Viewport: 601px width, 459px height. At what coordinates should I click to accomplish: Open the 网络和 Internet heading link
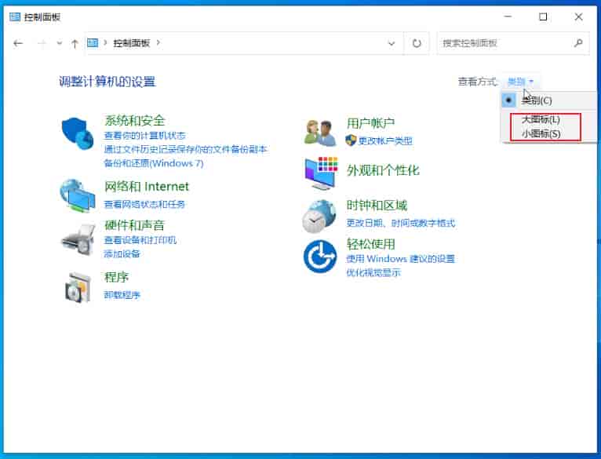pyautogui.click(x=147, y=187)
